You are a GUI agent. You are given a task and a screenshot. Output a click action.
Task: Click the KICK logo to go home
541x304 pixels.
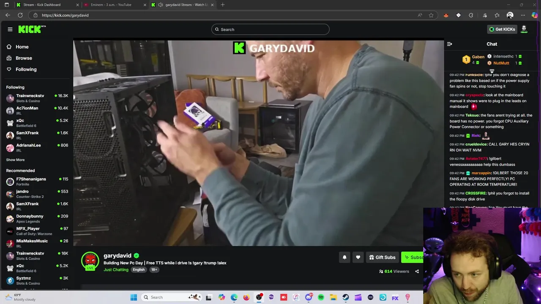(32, 29)
